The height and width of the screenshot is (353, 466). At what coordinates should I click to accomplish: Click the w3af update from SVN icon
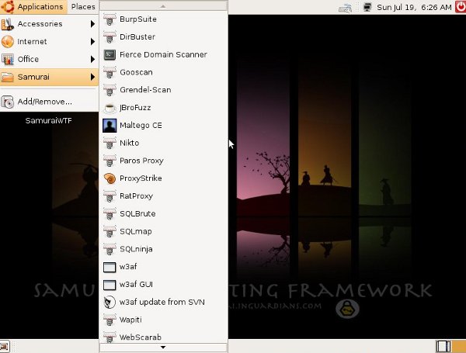(x=110, y=303)
